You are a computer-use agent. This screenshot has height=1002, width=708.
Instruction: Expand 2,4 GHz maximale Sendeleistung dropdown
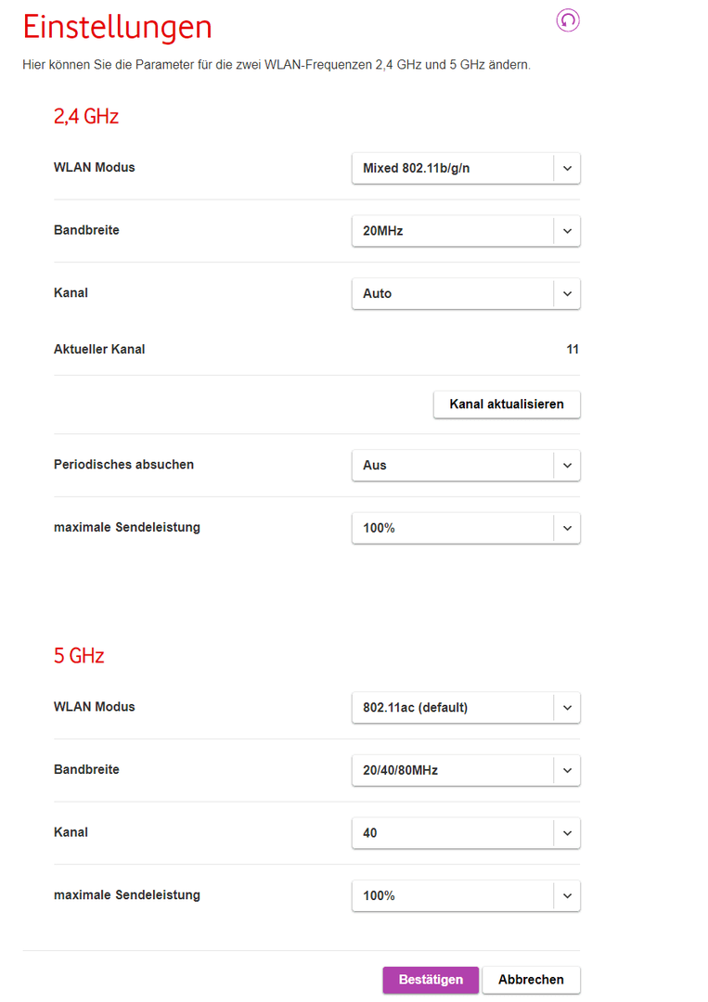tap(466, 528)
